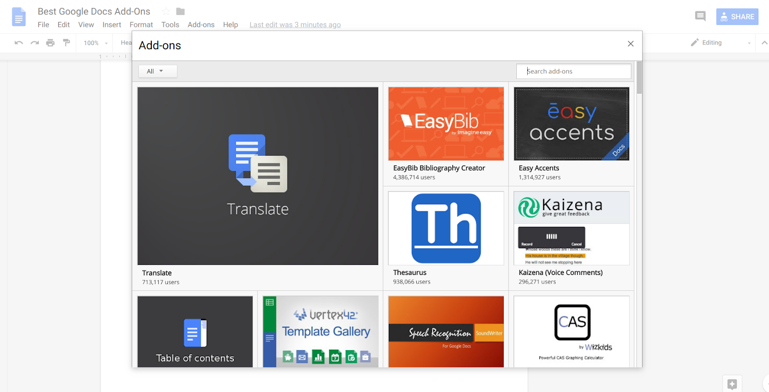This screenshot has width=769, height=392.
Task: Open the Translate add-on tile
Action: 258,176
